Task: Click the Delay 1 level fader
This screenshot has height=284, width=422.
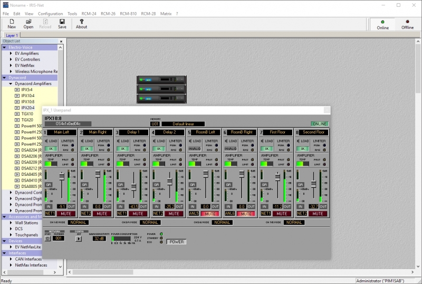Action: [x=134, y=187]
